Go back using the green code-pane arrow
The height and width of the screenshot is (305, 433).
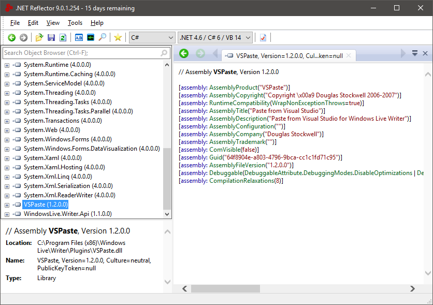(184, 53)
